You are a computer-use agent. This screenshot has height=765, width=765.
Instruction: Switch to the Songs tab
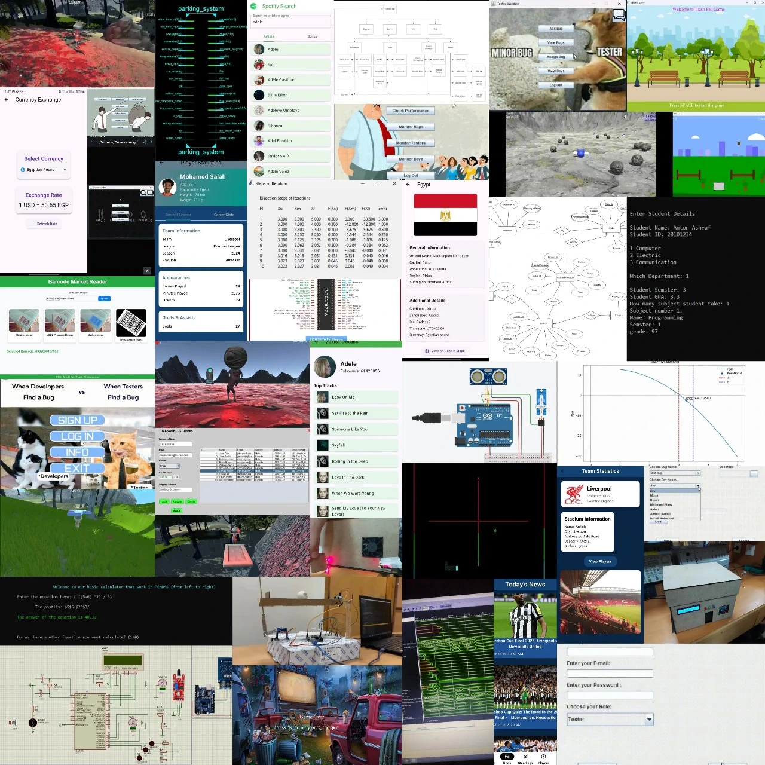click(312, 36)
